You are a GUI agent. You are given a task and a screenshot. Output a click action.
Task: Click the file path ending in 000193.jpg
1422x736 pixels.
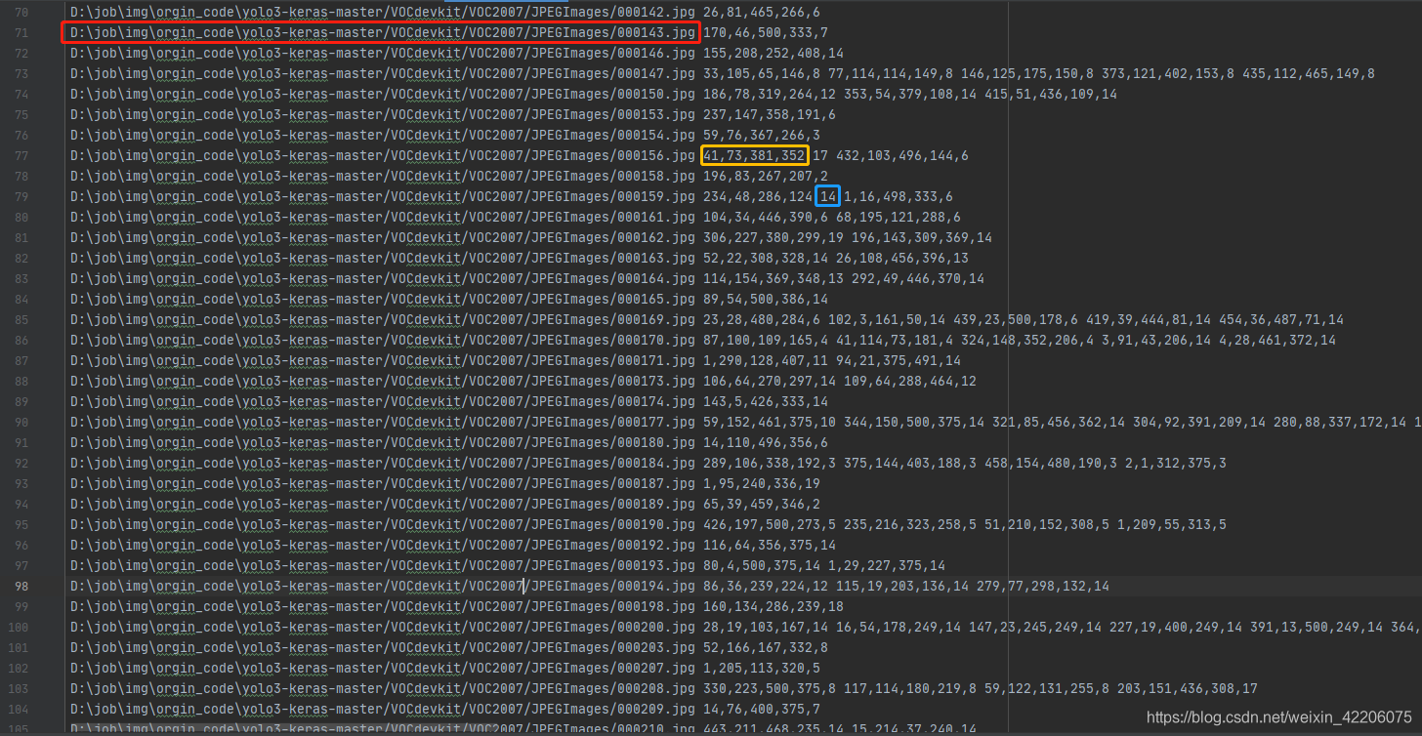click(383, 566)
